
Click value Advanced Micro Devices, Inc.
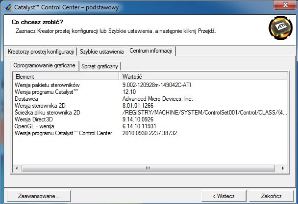click(157, 99)
